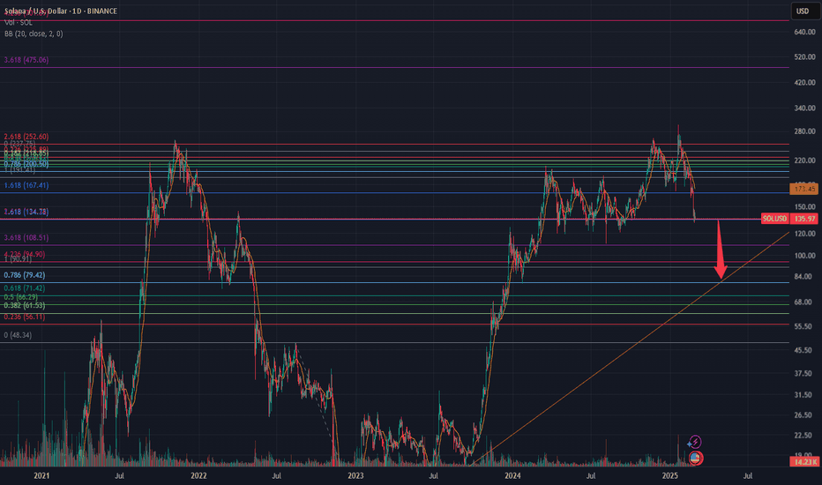
Task: Click the 2025 time axis label
Action: pos(670,475)
